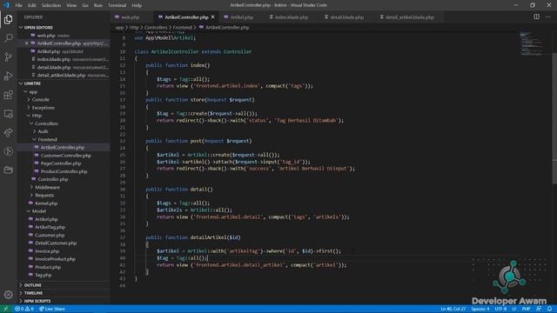Image resolution: width=557 pixels, height=313 pixels.
Task: Open Tag.php in Model folder
Action: point(44,275)
